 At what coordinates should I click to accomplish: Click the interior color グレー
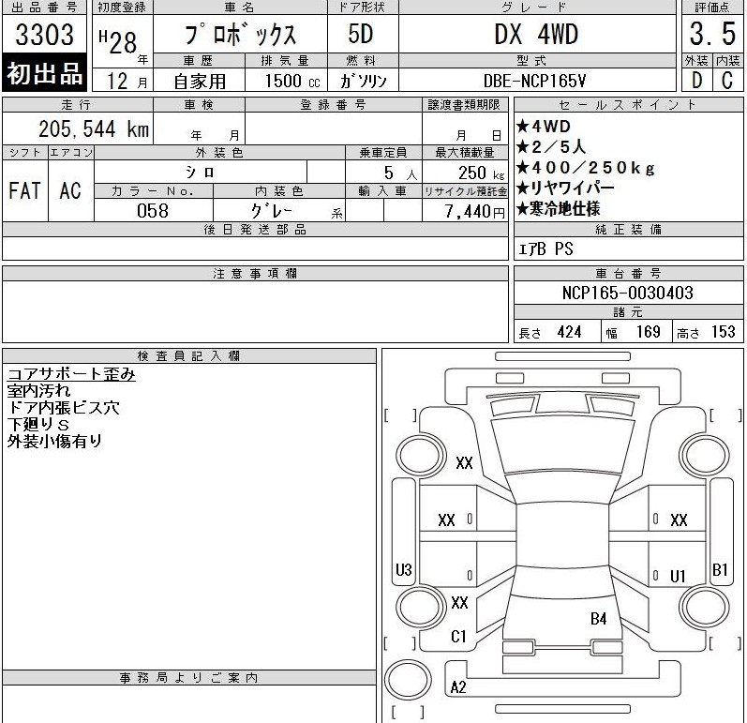(272, 210)
